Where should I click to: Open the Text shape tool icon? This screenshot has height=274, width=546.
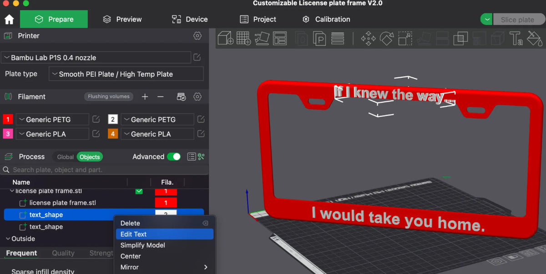tap(516, 39)
